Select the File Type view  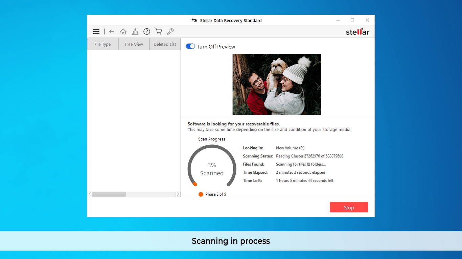(102, 44)
